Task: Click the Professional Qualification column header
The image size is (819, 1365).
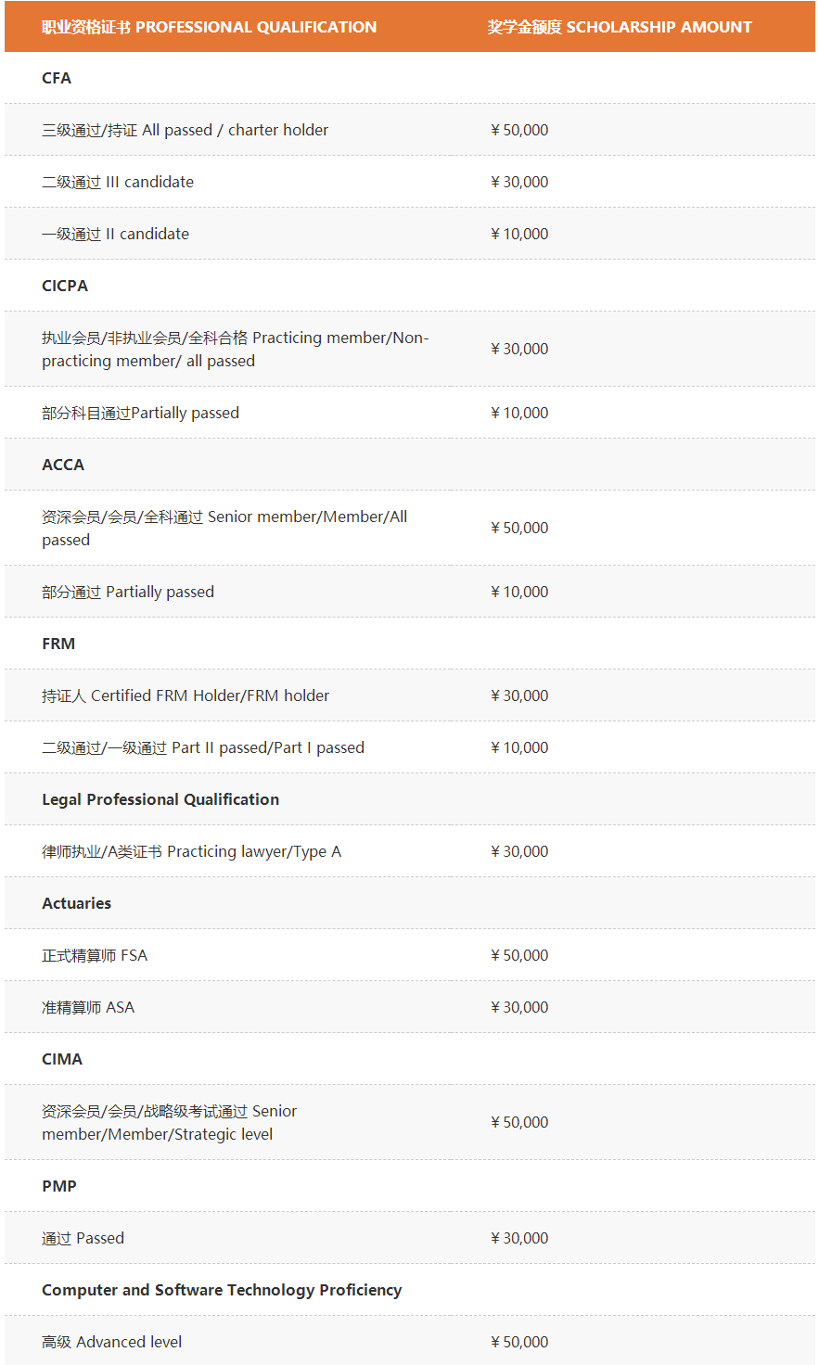Action: (x=209, y=27)
